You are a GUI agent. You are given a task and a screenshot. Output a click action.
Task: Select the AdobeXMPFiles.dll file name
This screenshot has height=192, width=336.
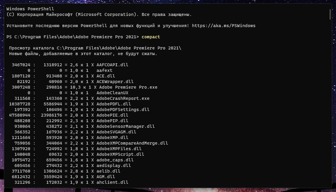pyautogui.click(x=119, y=148)
